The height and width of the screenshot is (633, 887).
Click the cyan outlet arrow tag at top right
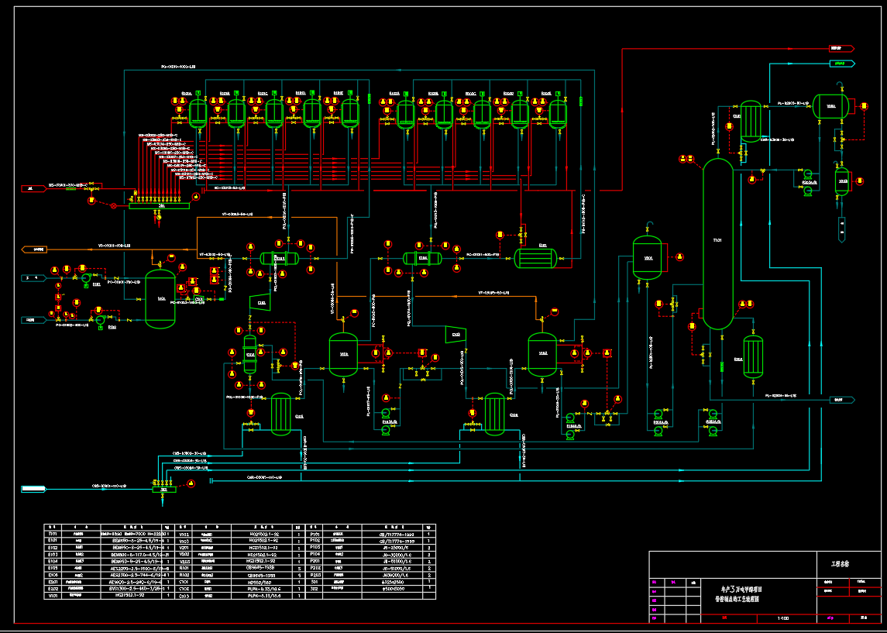click(x=841, y=61)
